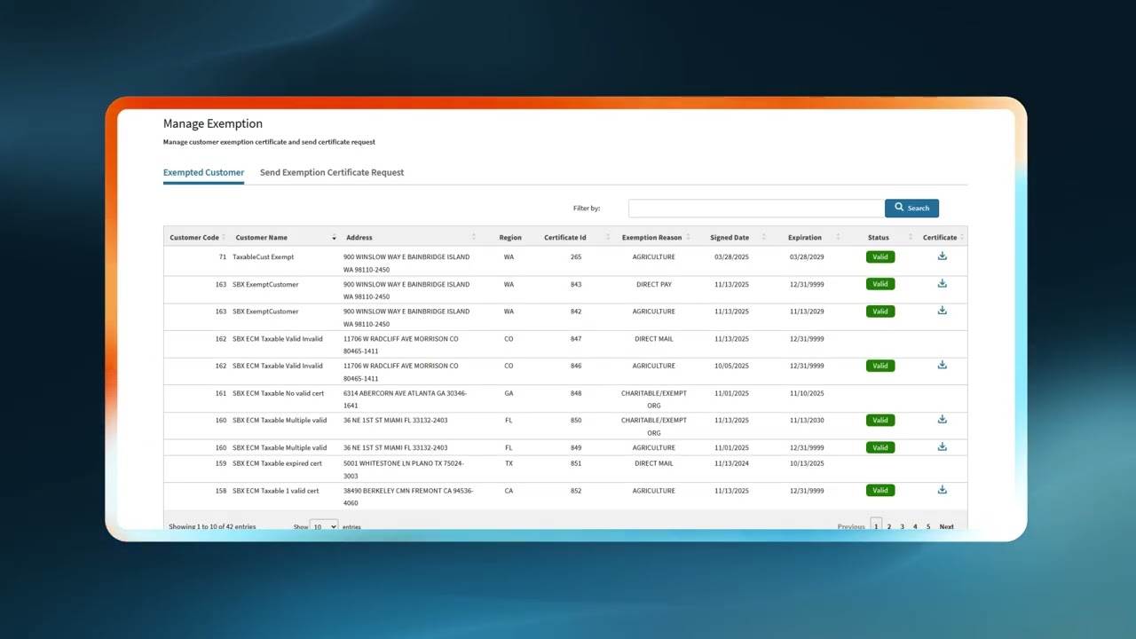Image resolution: width=1136 pixels, height=639 pixels.
Task: Click certificate id 847 cell
Action: [x=576, y=338]
